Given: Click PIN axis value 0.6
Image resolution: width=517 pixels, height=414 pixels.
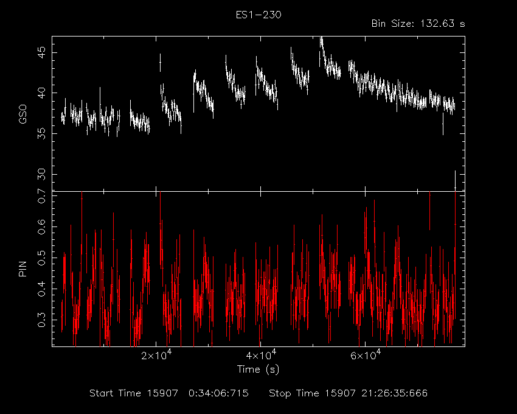Looking at the screenshot, I should (41, 227).
